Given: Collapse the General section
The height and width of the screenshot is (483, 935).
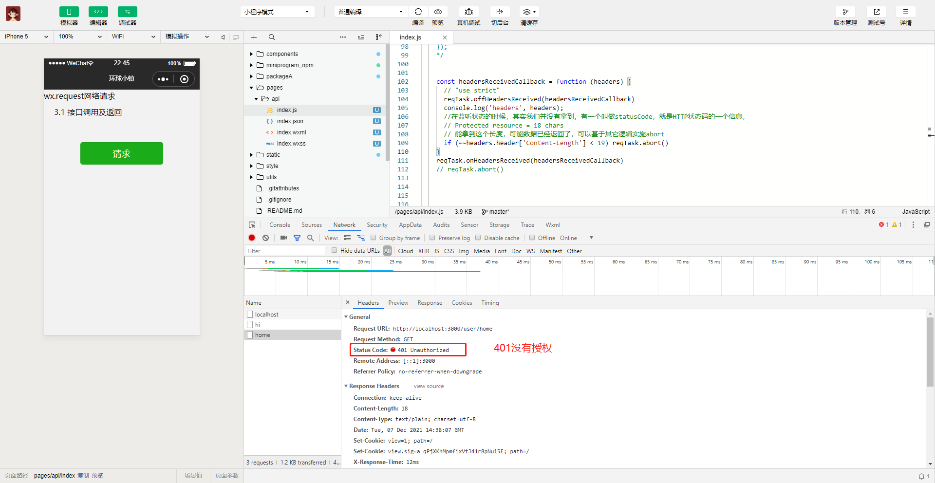Looking at the screenshot, I should pyautogui.click(x=346, y=317).
